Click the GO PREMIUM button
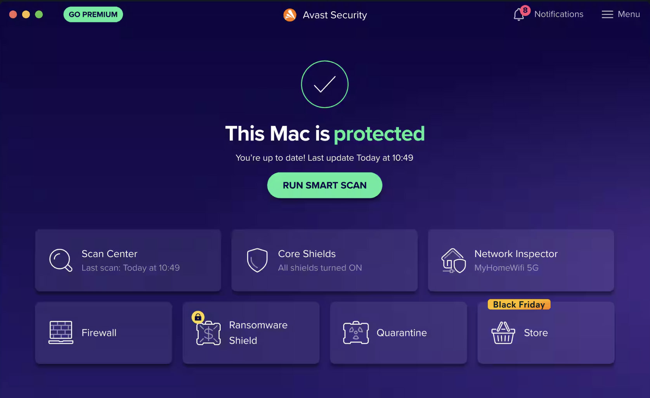 point(93,14)
